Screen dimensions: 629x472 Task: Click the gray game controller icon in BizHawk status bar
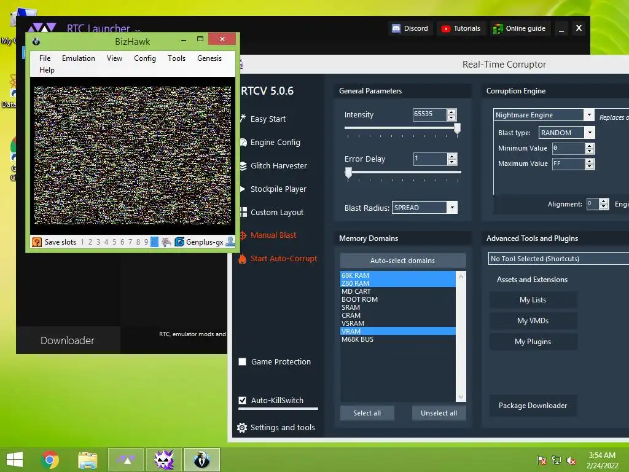tap(166, 242)
